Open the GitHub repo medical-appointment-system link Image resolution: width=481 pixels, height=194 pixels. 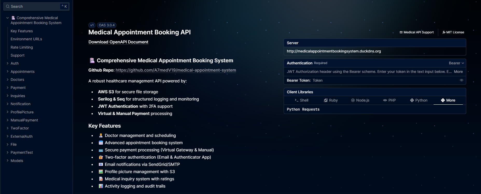pos(176,70)
